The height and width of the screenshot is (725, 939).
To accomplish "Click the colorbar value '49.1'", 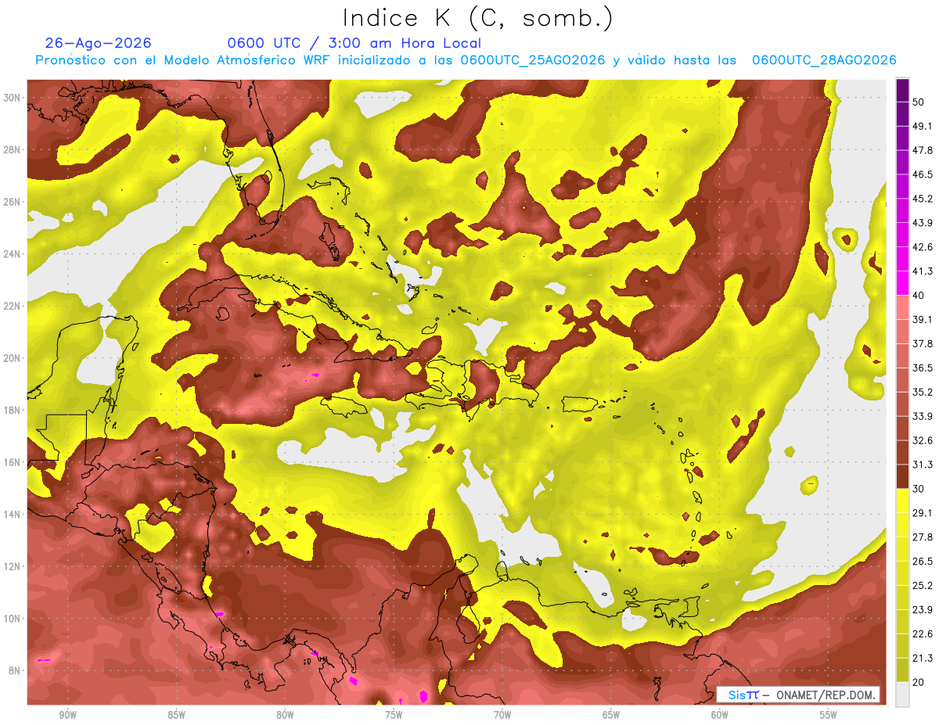I will point(922,125).
